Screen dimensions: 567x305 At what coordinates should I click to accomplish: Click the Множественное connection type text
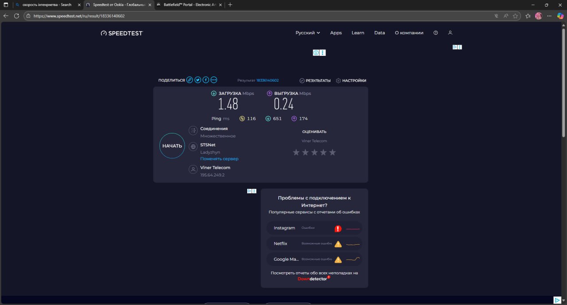(x=218, y=136)
